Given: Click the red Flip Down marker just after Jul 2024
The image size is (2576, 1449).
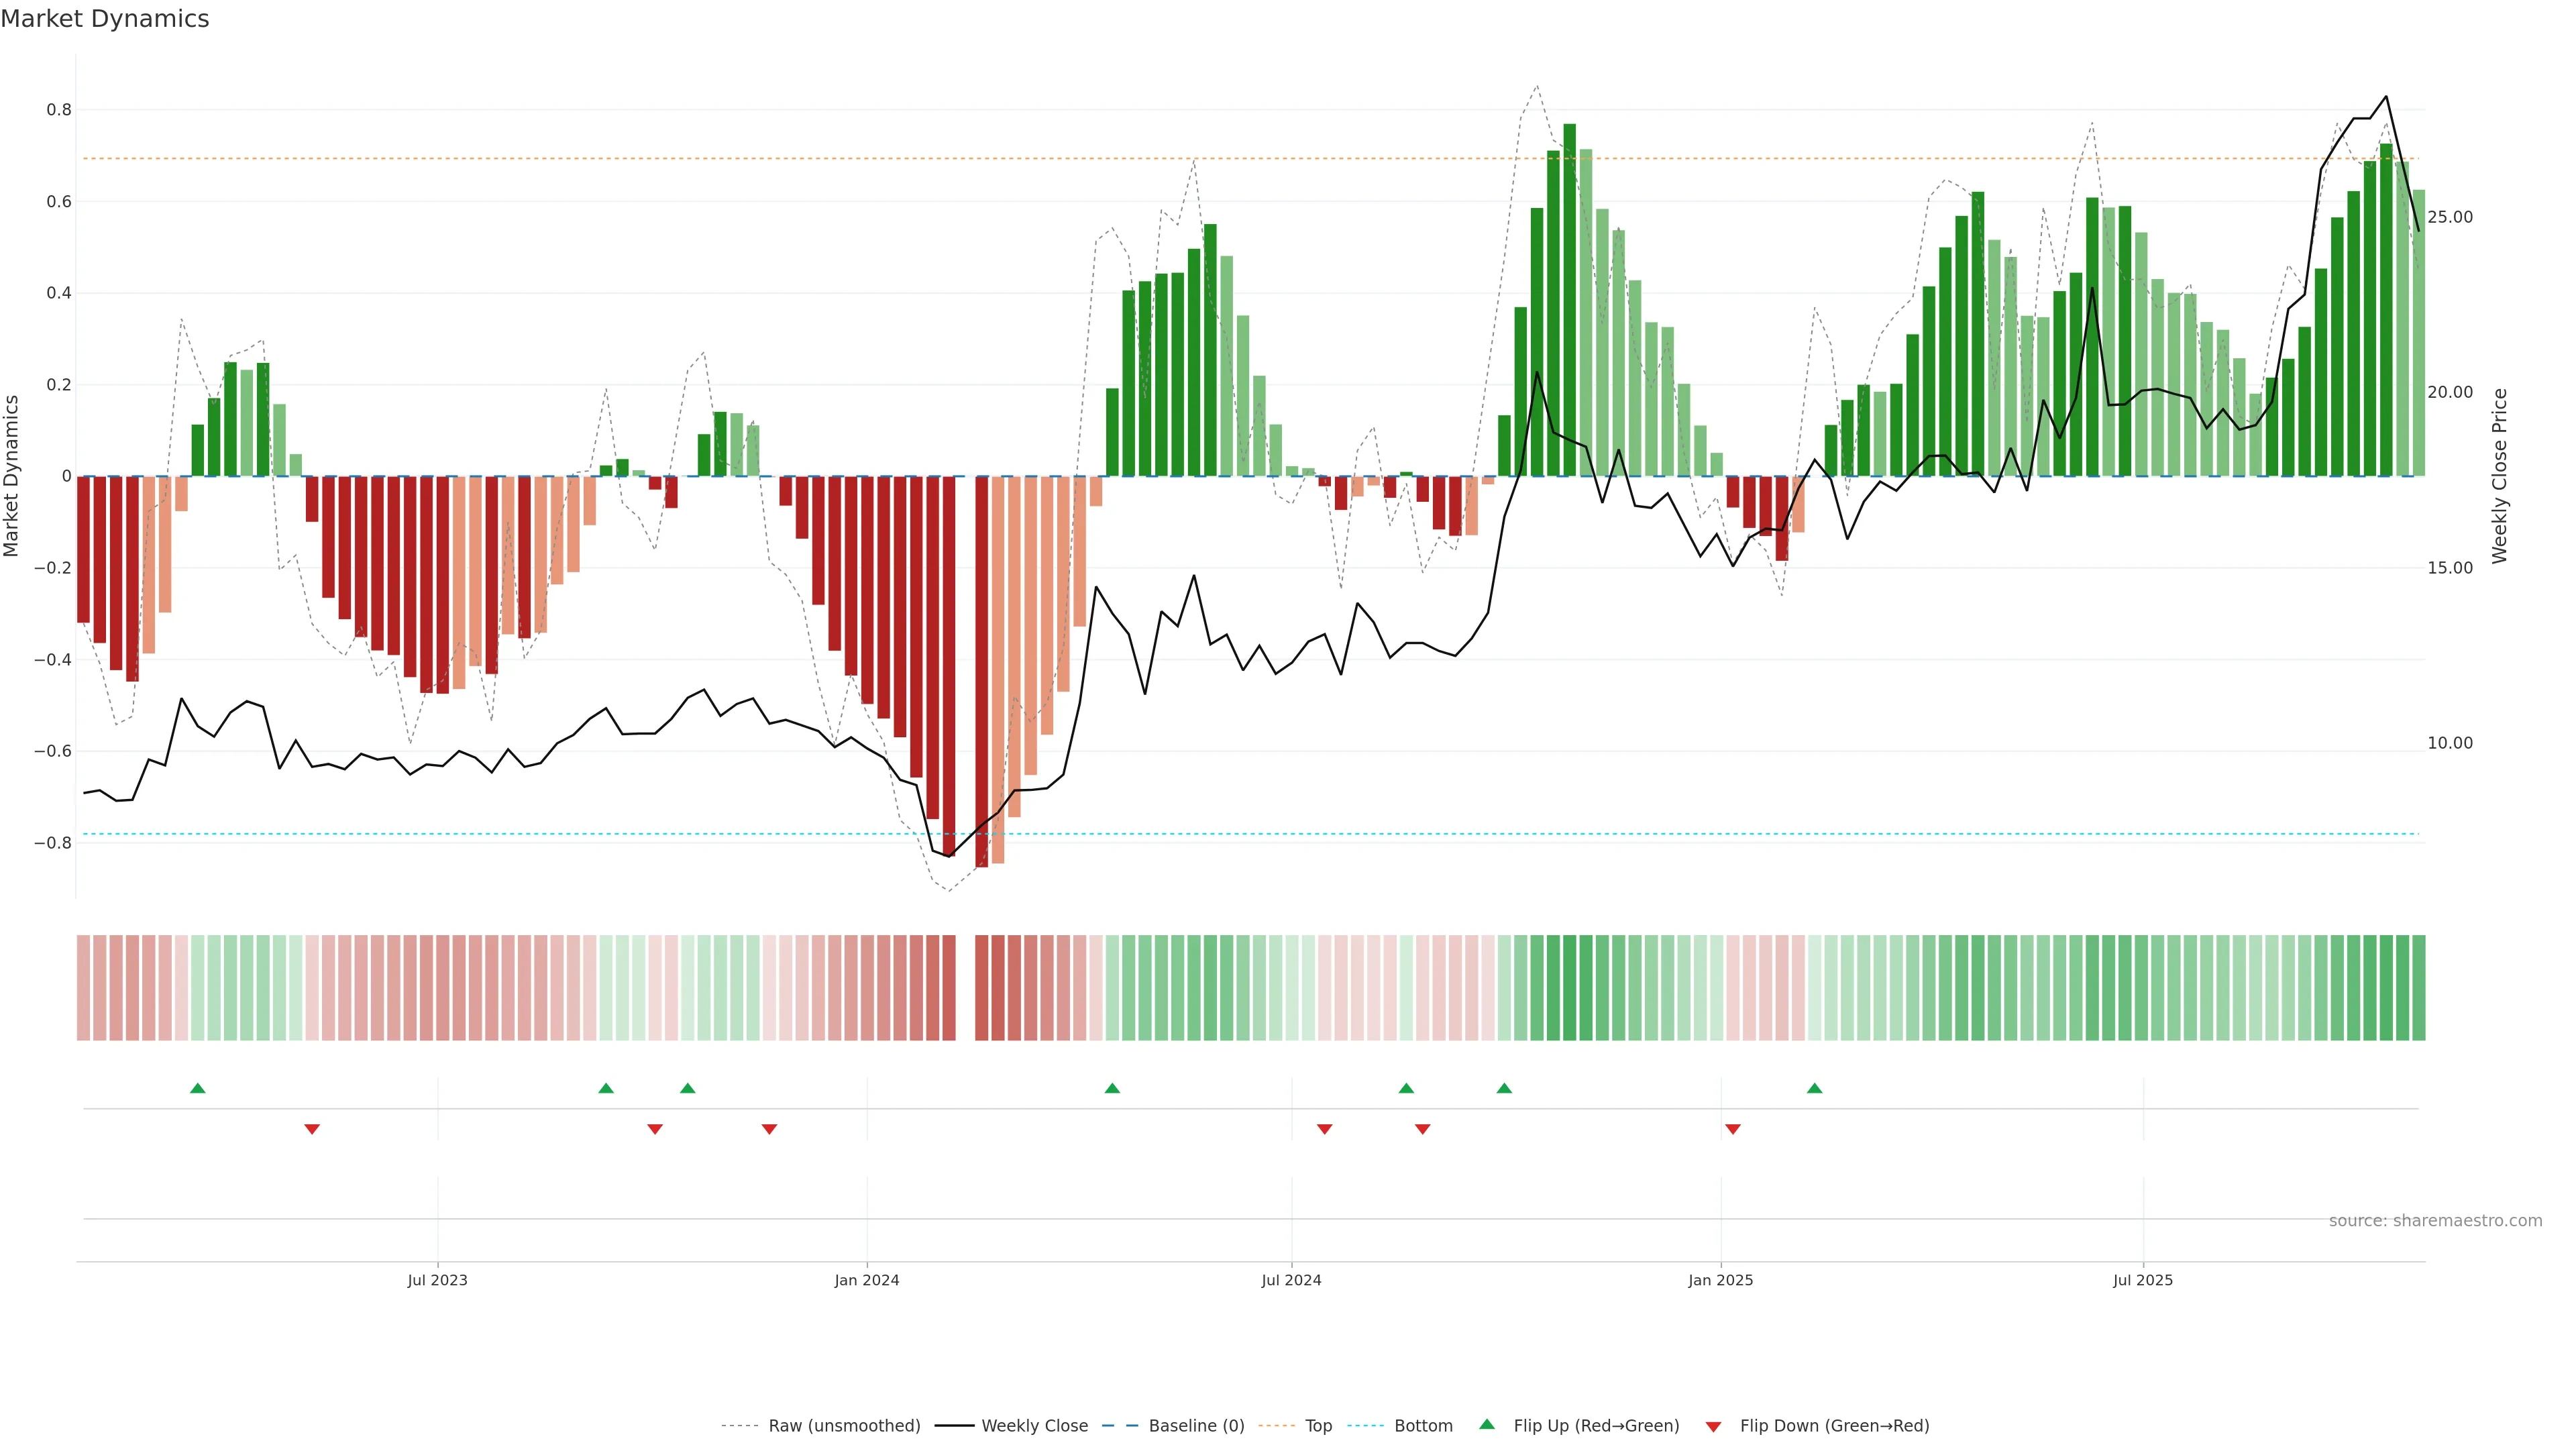Looking at the screenshot, I should pos(1324,1129).
